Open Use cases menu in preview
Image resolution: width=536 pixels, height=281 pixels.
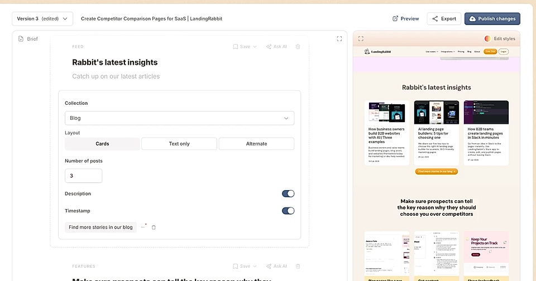[x=432, y=51]
